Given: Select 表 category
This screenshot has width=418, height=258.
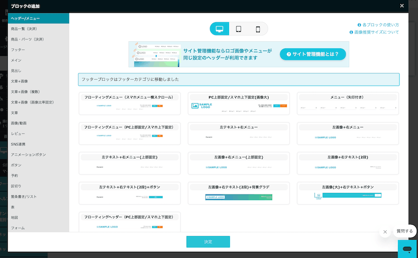Looking at the screenshot, I should click(x=38, y=207).
